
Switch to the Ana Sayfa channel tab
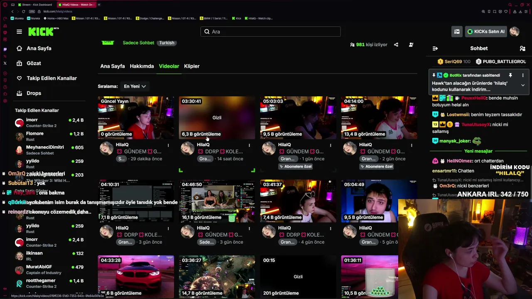click(x=112, y=66)
